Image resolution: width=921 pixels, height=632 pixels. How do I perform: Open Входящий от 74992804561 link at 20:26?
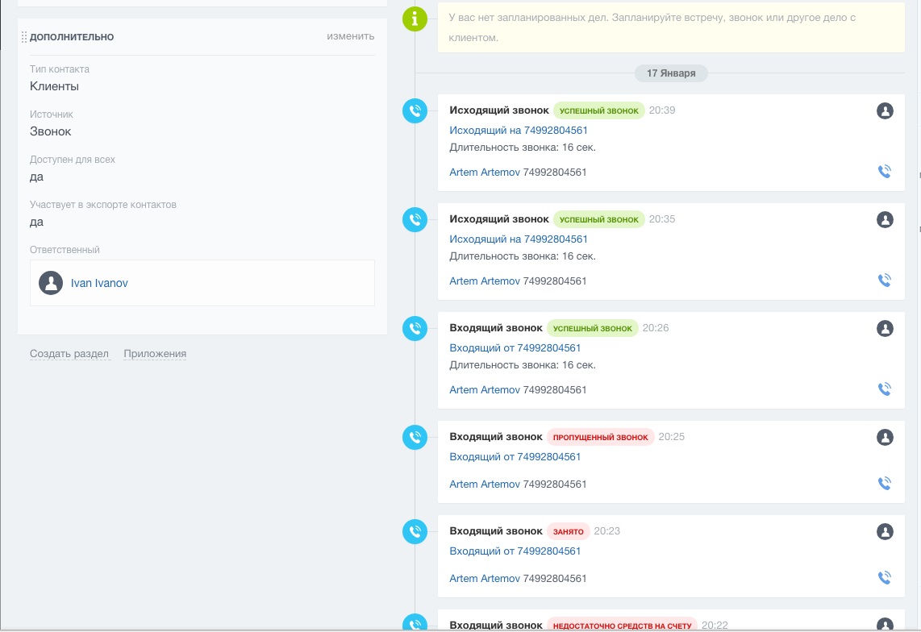[x=515, y=347]
